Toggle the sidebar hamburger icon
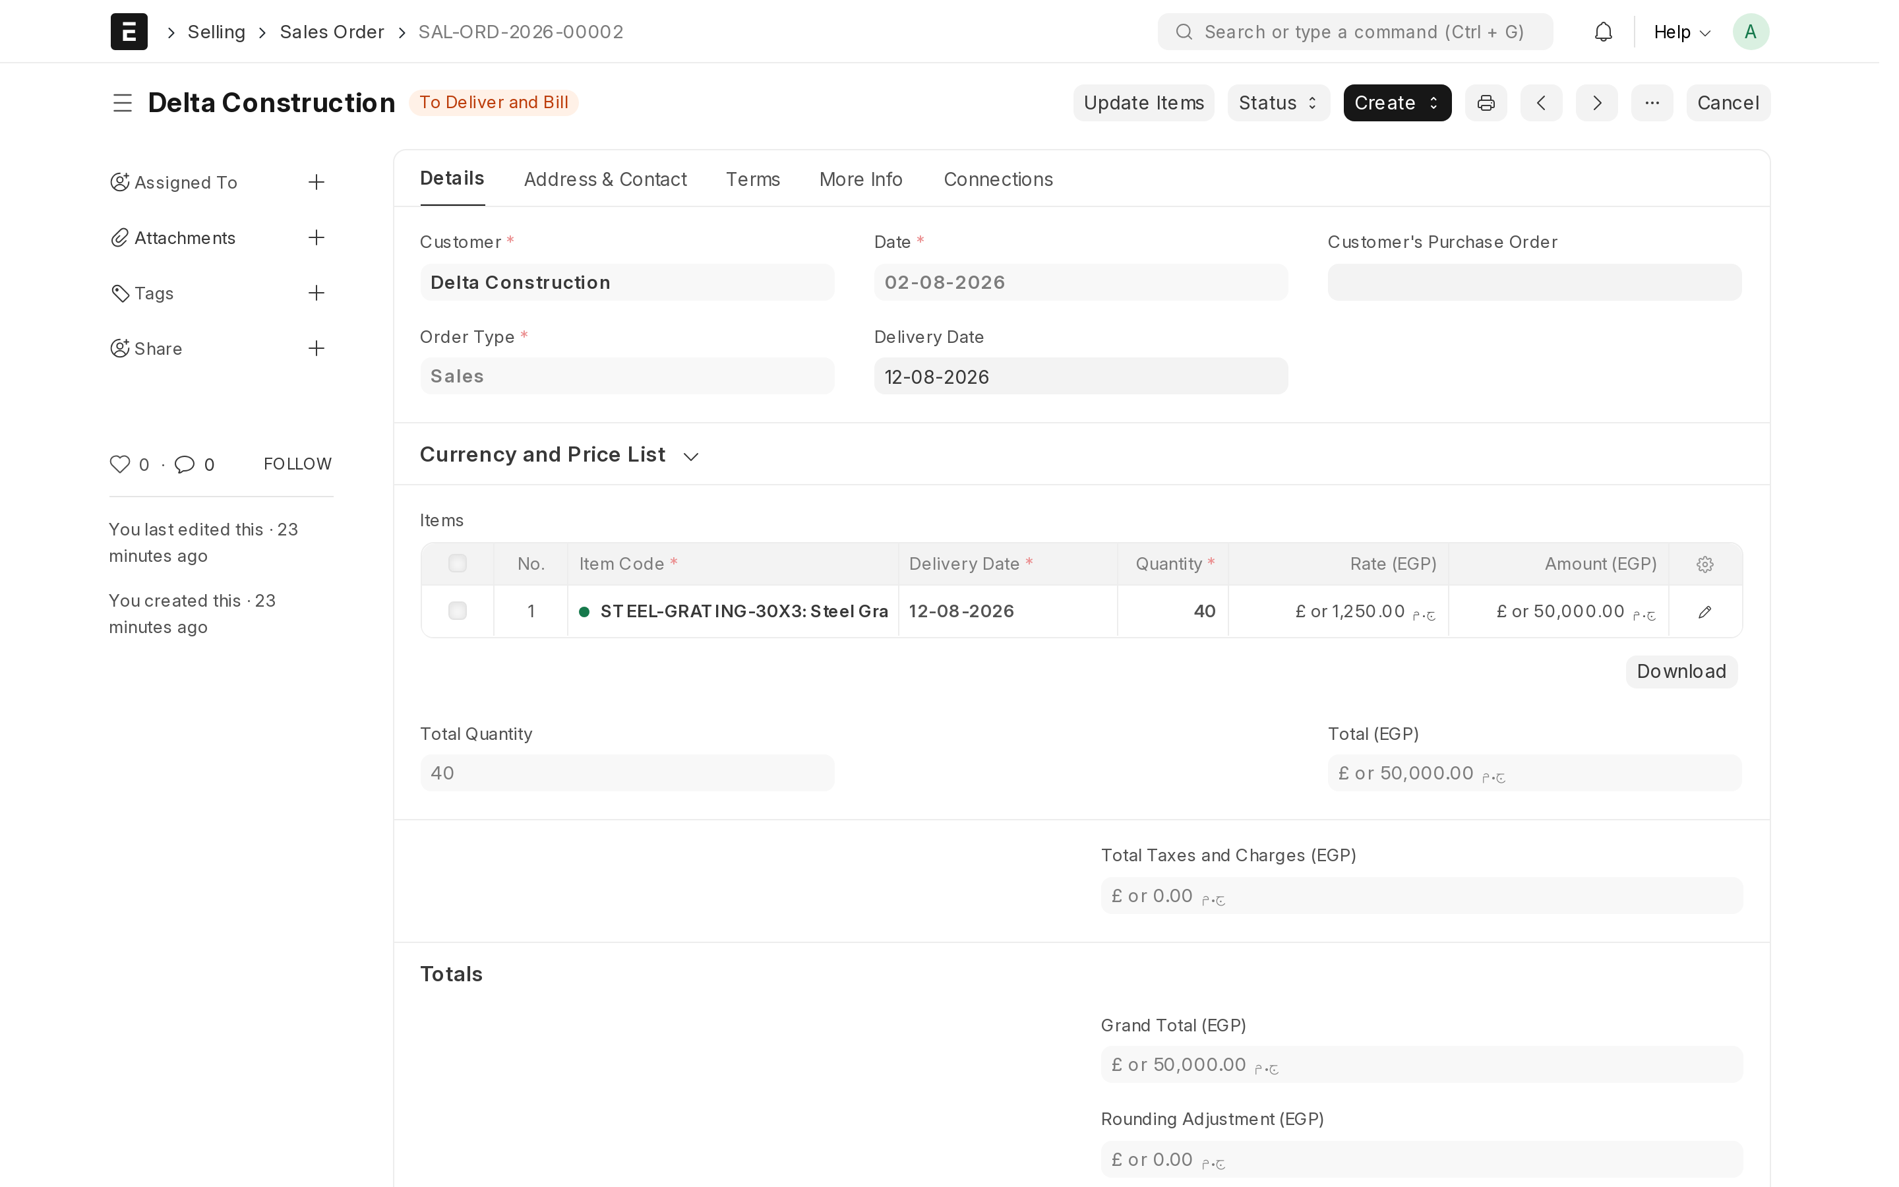The height and width of the screenshot is (1187, 1899). click(121, 103)
